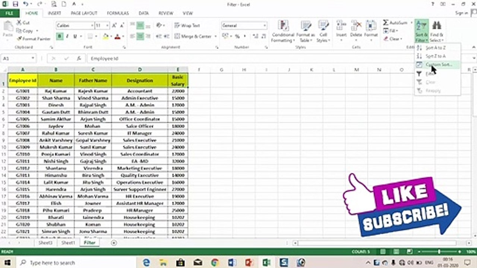This screenshot has width=477, height=268.
Task: Open the font size dropdown
Action: click(x=107, y=26)
